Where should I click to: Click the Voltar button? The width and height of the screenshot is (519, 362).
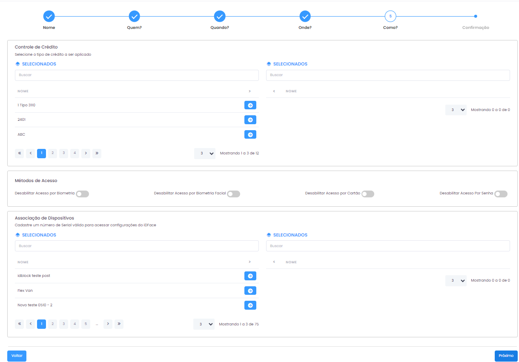coord(17,356)
